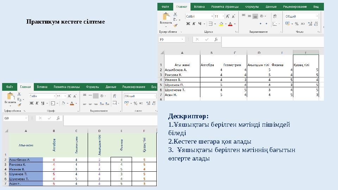Viewport: 338px width, 190px height.
Task: Select cell Шукенова Т. in upper-right sheet
Action: [x=182, y=90]
